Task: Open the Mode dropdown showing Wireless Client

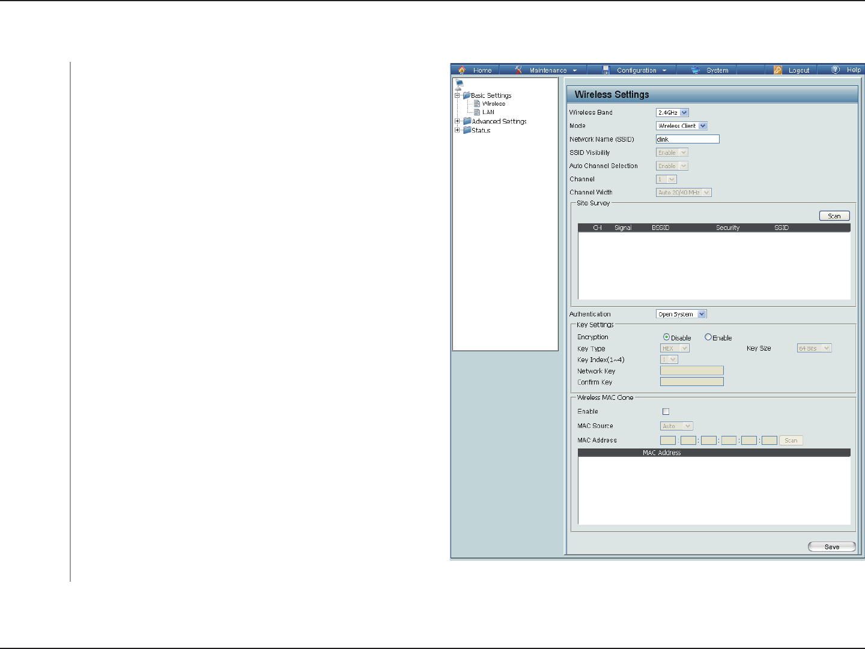Action: pyautogui.click(x=682, y=125)
